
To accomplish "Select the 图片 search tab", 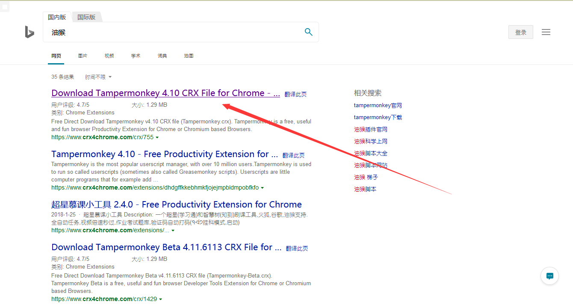I will [x=83, y=56].
